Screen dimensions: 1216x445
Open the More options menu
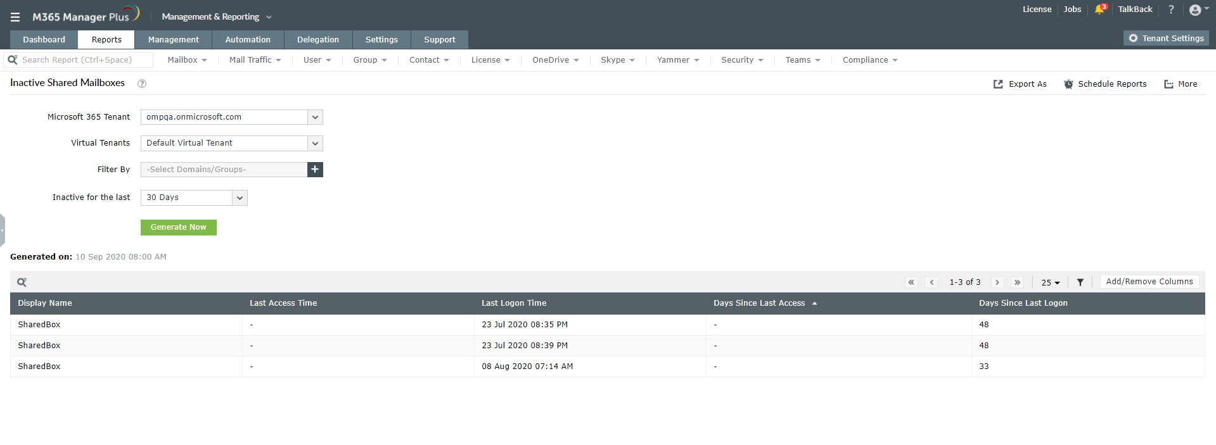[1181, 84]
